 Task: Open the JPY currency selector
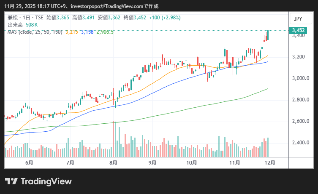tap(298, 19)
